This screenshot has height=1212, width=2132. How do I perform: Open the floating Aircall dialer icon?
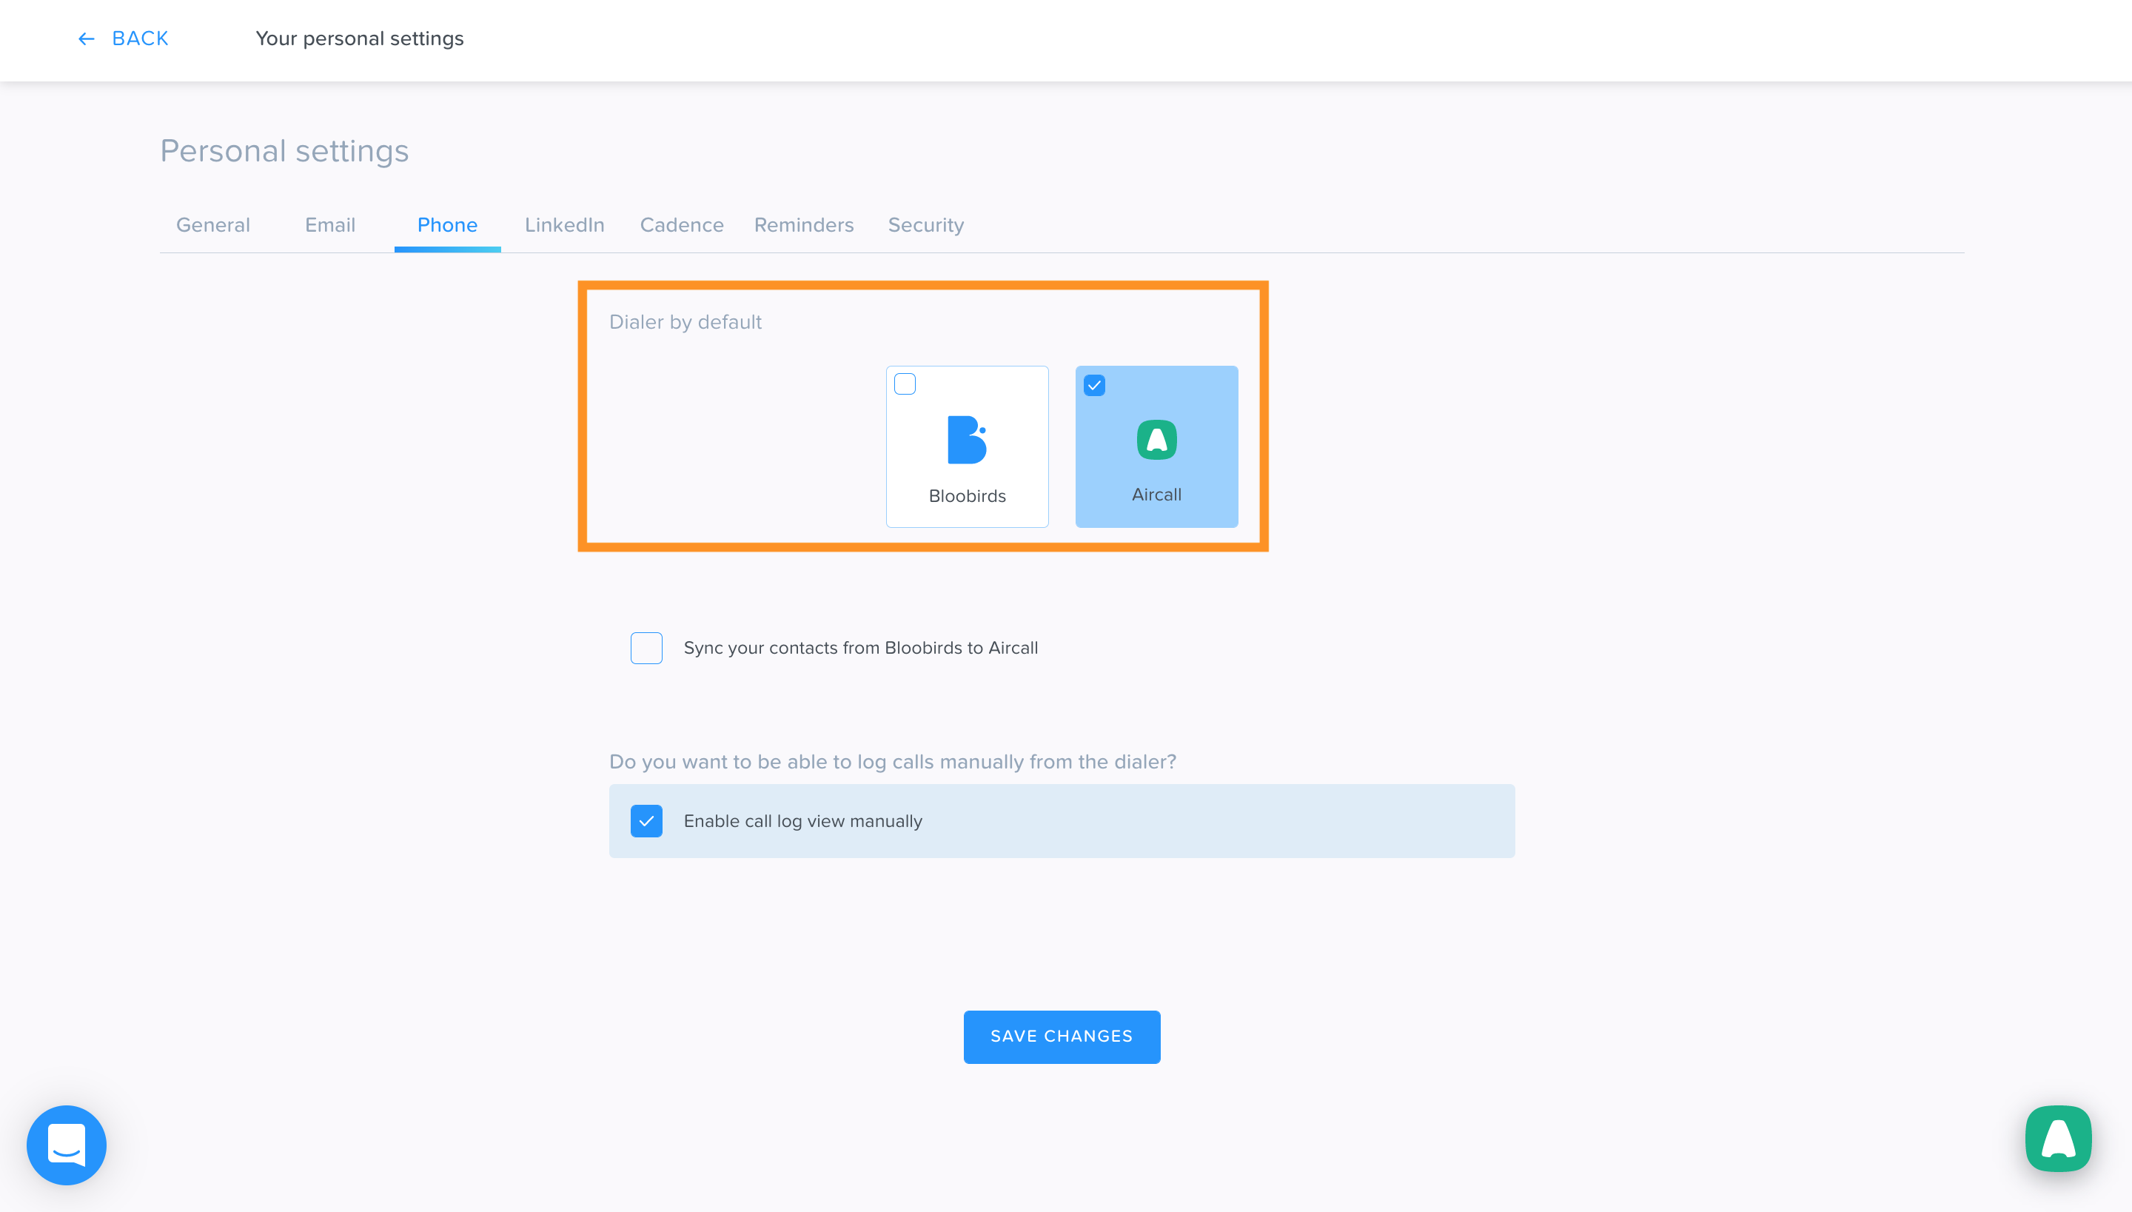pyautogui.click(x=2058, y=1138)
